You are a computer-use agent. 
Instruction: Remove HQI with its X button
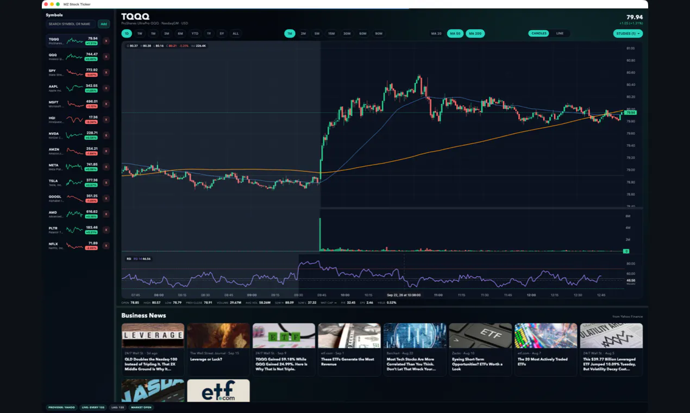coord(106,120)
